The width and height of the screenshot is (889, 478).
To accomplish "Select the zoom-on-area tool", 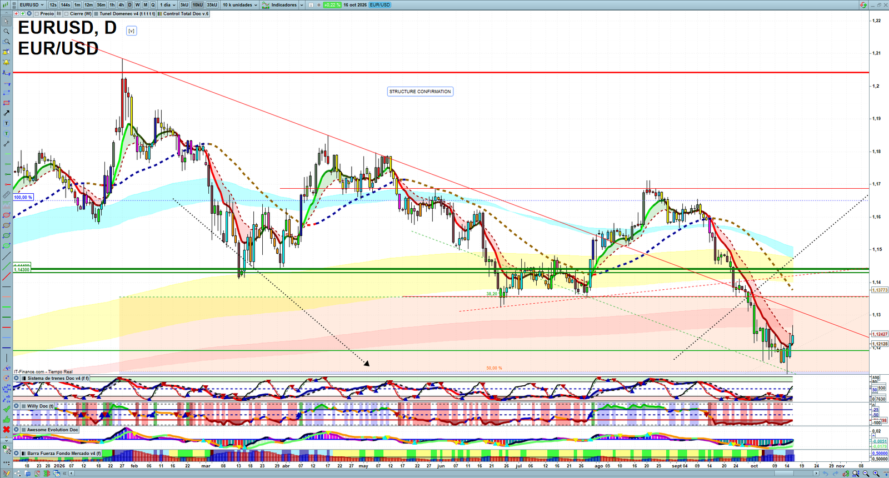I will (6, 42).
